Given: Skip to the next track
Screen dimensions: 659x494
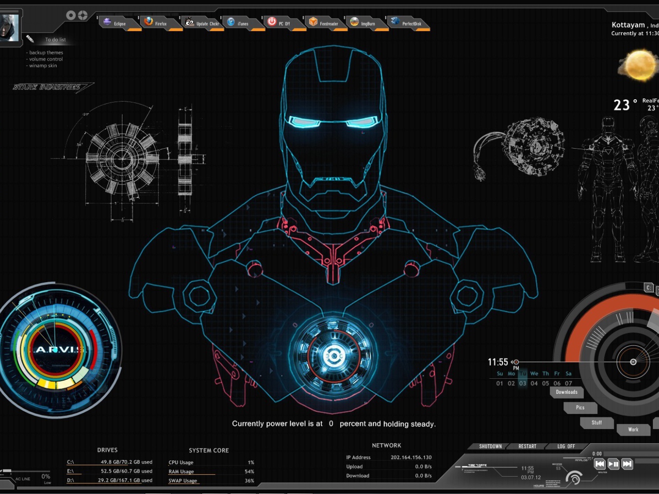Looking at the screenshot, I should tap(627, 464).
